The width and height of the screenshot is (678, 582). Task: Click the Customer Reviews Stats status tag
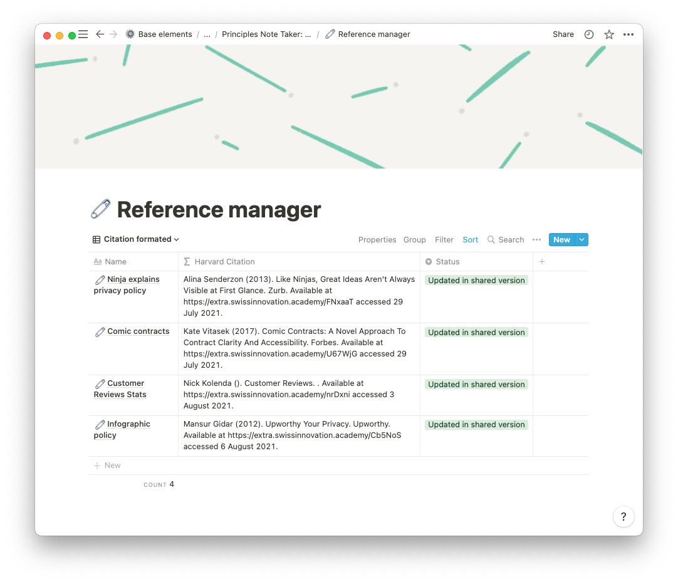(476, 385)
